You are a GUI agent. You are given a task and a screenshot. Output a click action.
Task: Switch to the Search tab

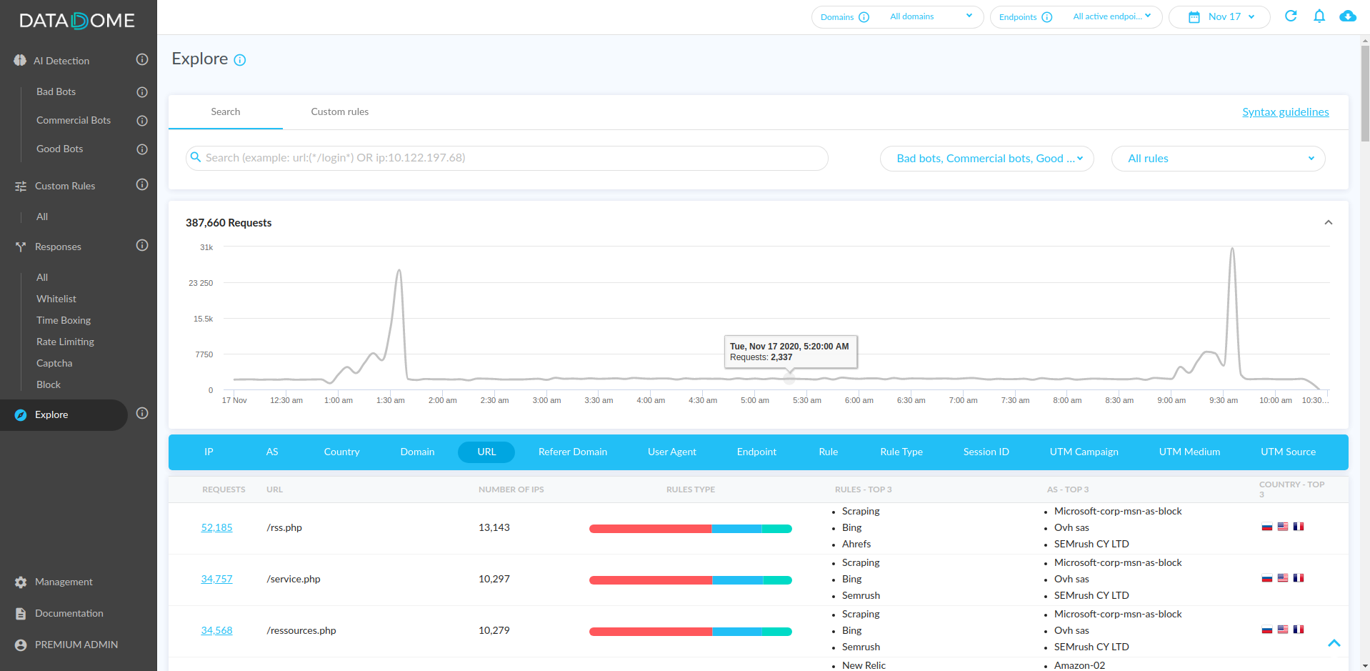[x=226, y=112]
